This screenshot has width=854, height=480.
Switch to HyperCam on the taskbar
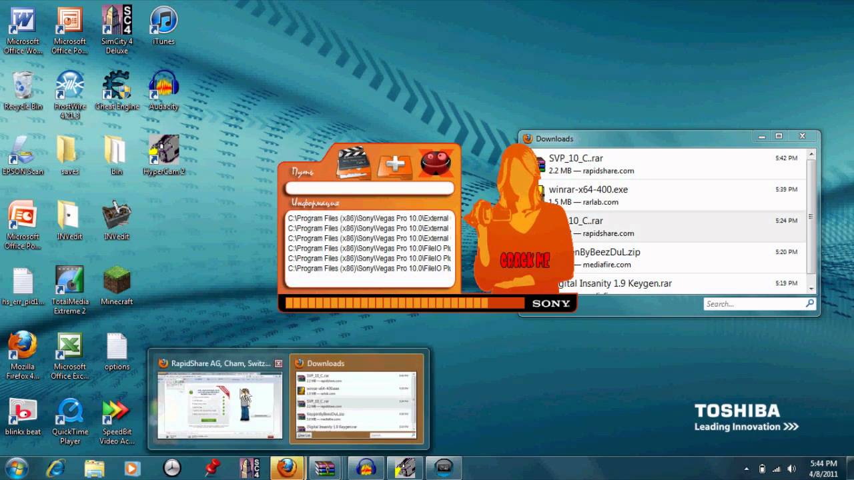tap(404, 468)
